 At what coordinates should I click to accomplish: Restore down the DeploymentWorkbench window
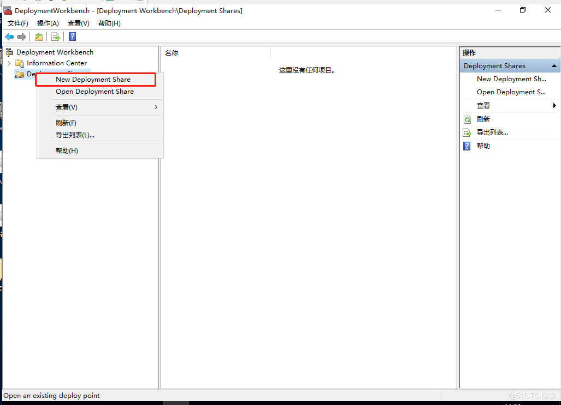[x=523, y=10]
